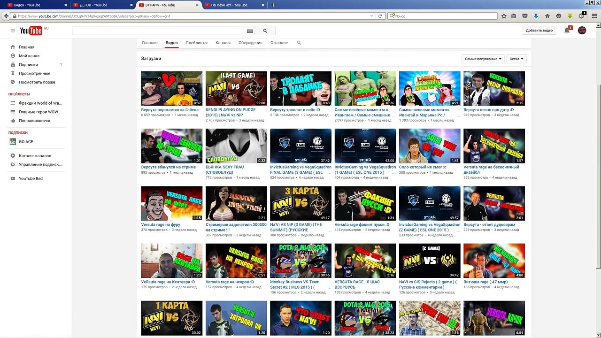This screenshot has width=601, height=338.
Task: Click the Добавить видео button
Action: coord(539,31)
